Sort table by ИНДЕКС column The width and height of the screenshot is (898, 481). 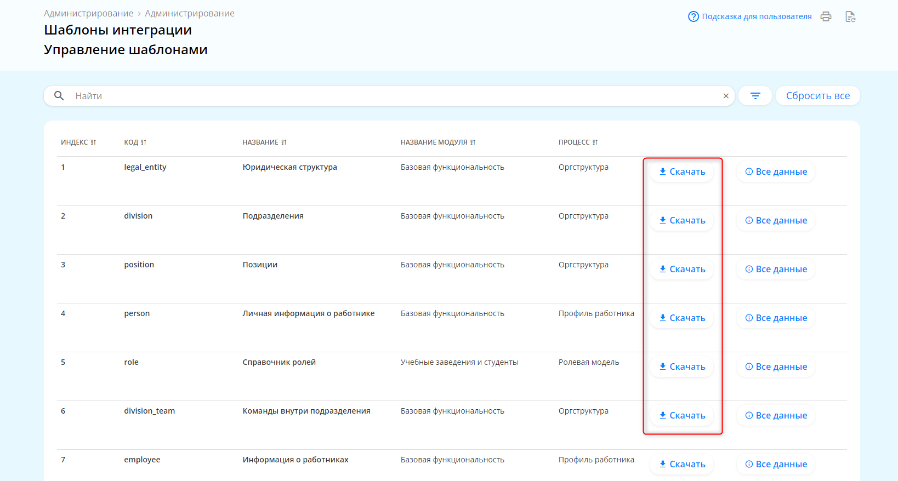click(x=78, y=142)
